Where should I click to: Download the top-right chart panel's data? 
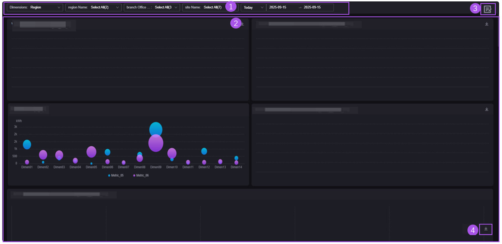487,24
